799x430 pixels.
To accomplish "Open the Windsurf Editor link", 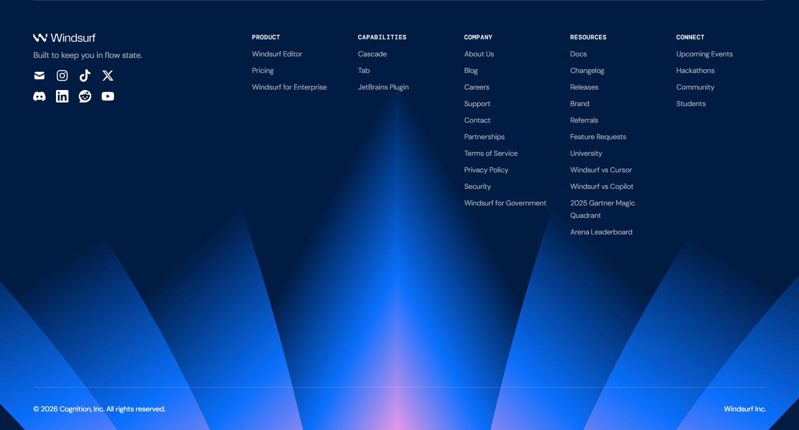I will [277, 54].
